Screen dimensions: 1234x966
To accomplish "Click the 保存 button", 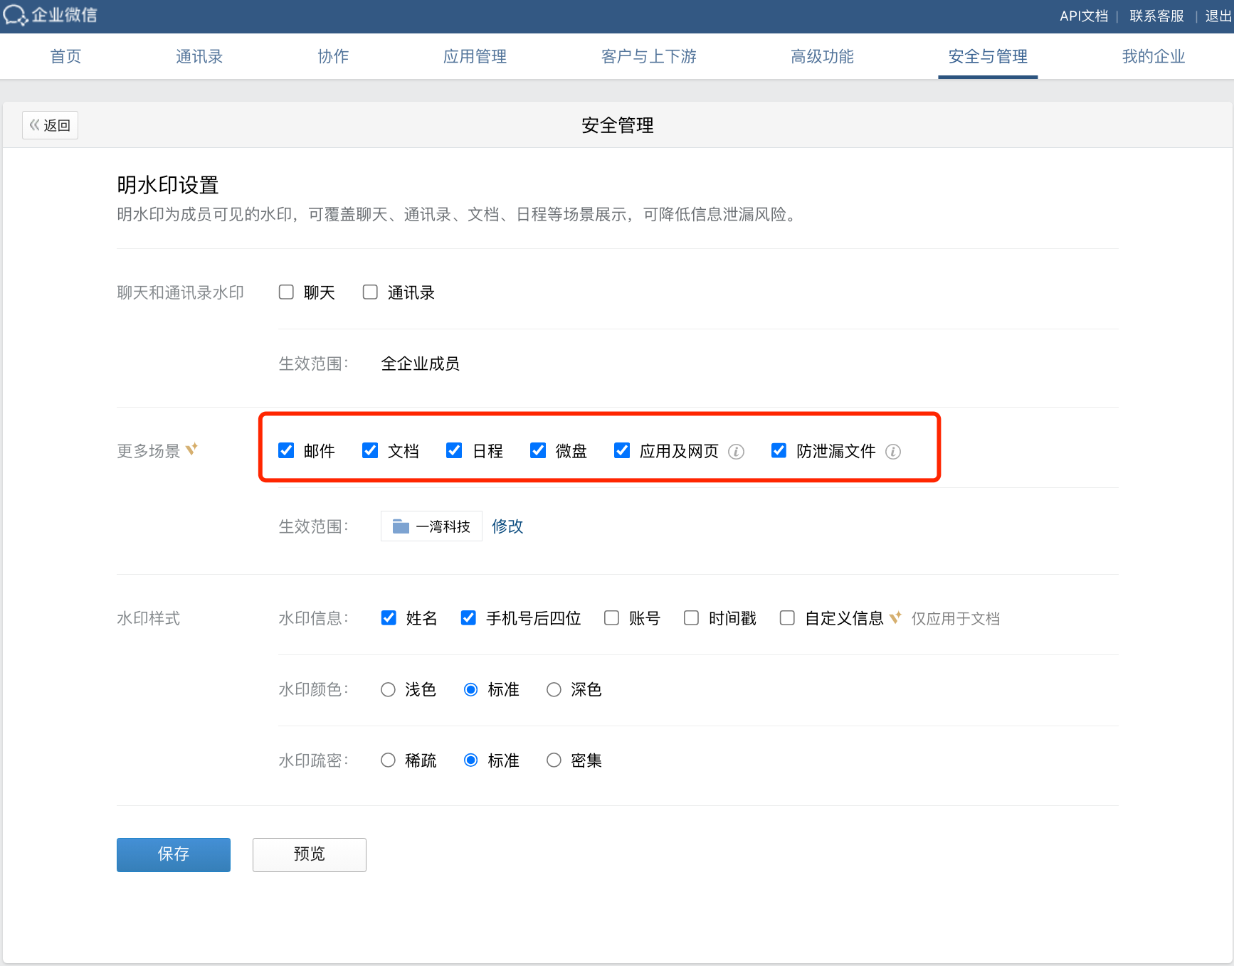I will click(x=174, y=854).
